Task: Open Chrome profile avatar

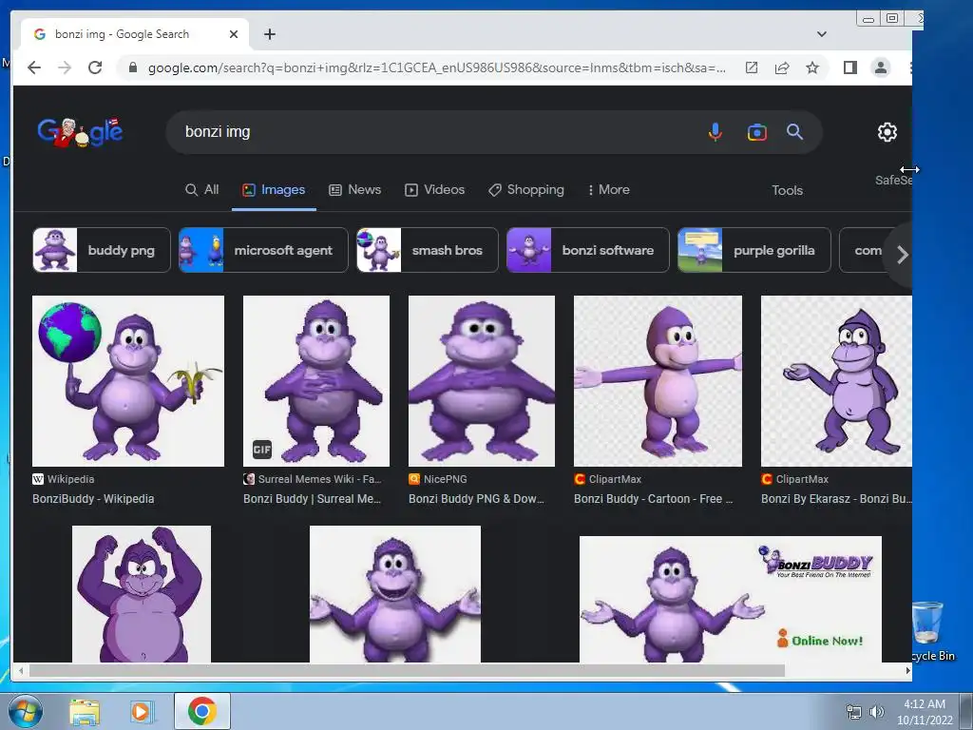Action: [881, 67]
